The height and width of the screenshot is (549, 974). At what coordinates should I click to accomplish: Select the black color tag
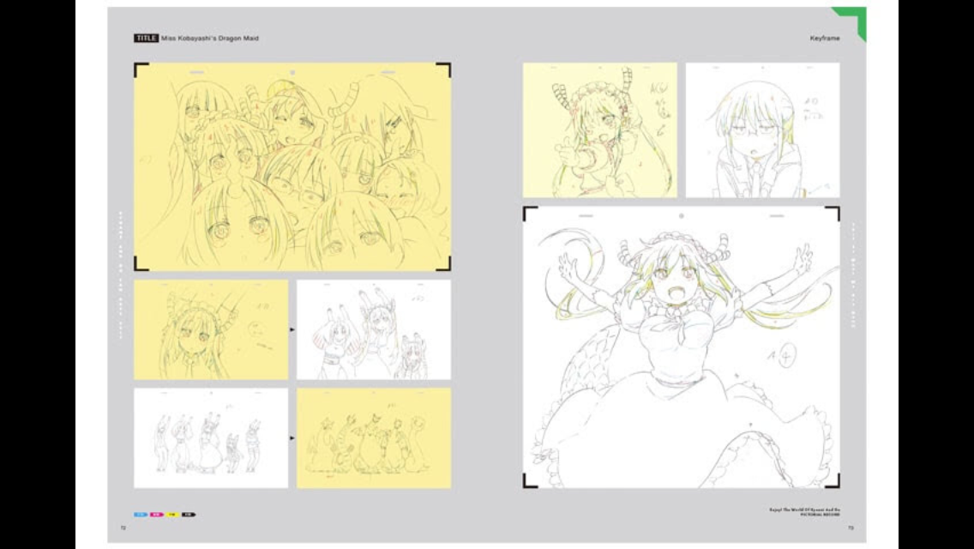[x=189, y=515]
